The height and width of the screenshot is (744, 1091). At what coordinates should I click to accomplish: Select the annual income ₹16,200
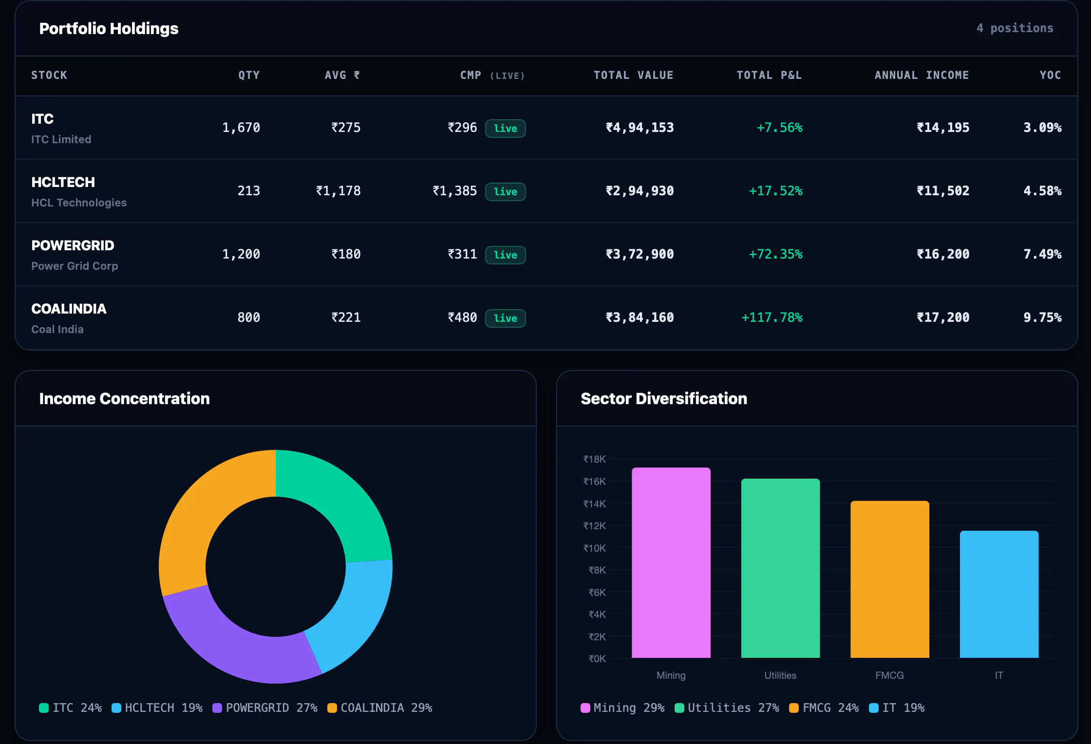(x=943, y=254)
